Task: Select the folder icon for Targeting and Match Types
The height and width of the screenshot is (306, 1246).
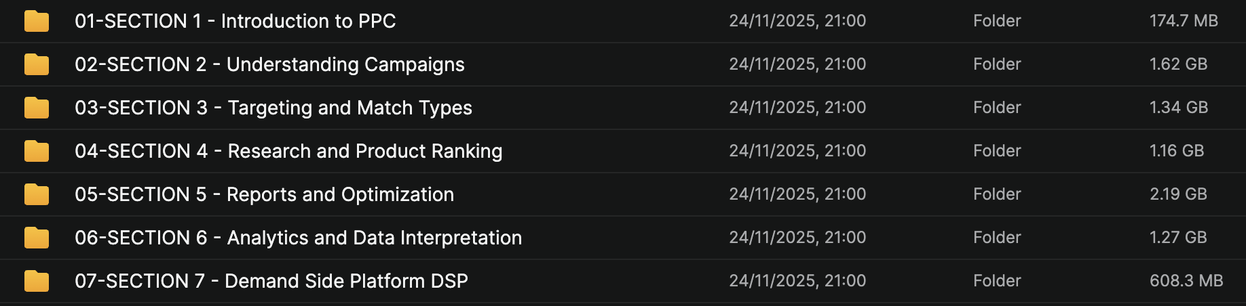Action: [x=37, y=108]
